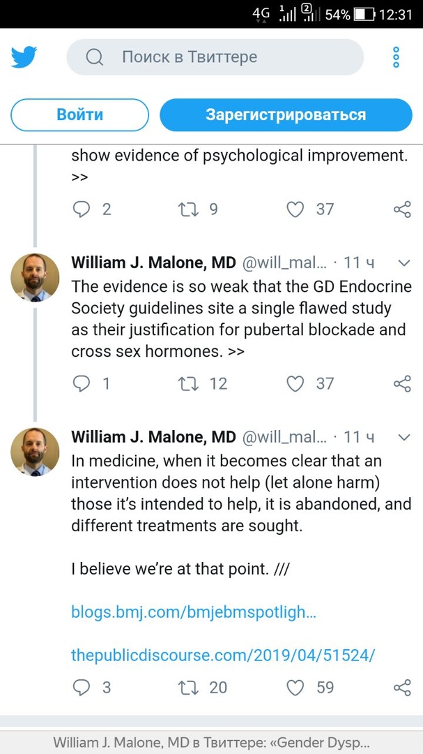The image size is (423, 754).
Task: Expand options chevron on the Endocrine Society tweet
Action: click(404, 263)
